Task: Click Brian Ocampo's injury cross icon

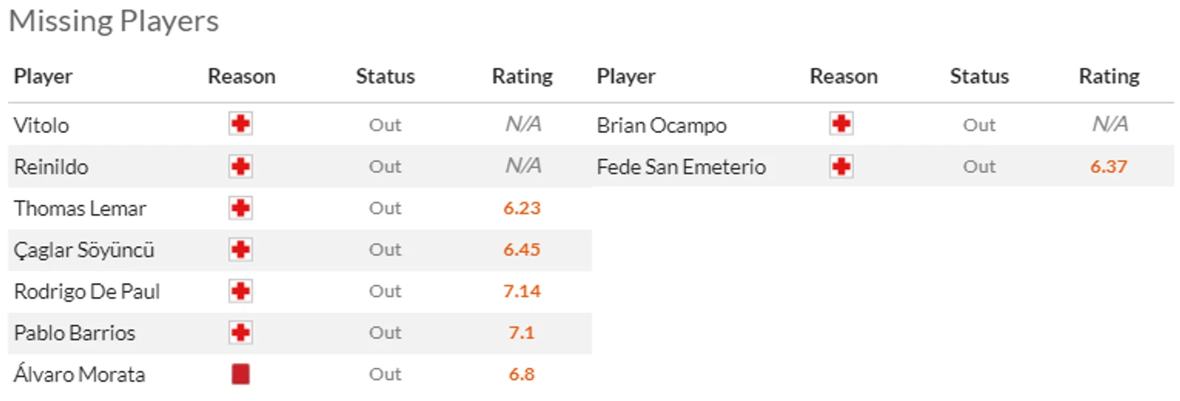Action: click(x=841, y=124)
